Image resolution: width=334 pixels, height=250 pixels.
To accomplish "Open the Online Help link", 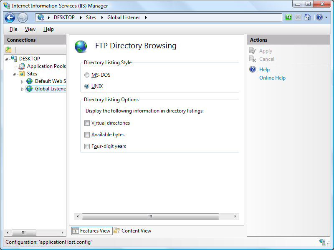I will [272, 78].
